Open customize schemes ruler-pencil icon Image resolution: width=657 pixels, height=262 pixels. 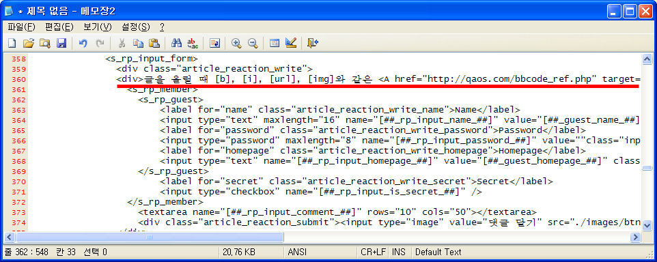pos(291,43)
